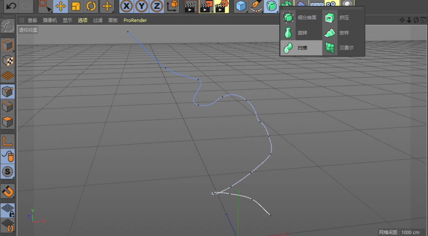Click the Make Editable icon in sidebar
This screenshot has height=236, width=428.
[7, 26]
